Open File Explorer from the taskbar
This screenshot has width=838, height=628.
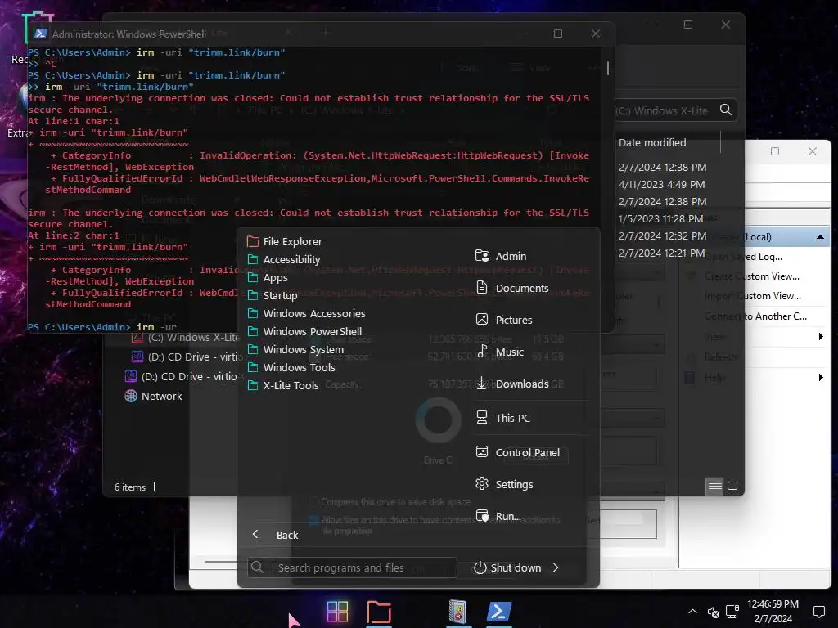(x=378, y=612)
